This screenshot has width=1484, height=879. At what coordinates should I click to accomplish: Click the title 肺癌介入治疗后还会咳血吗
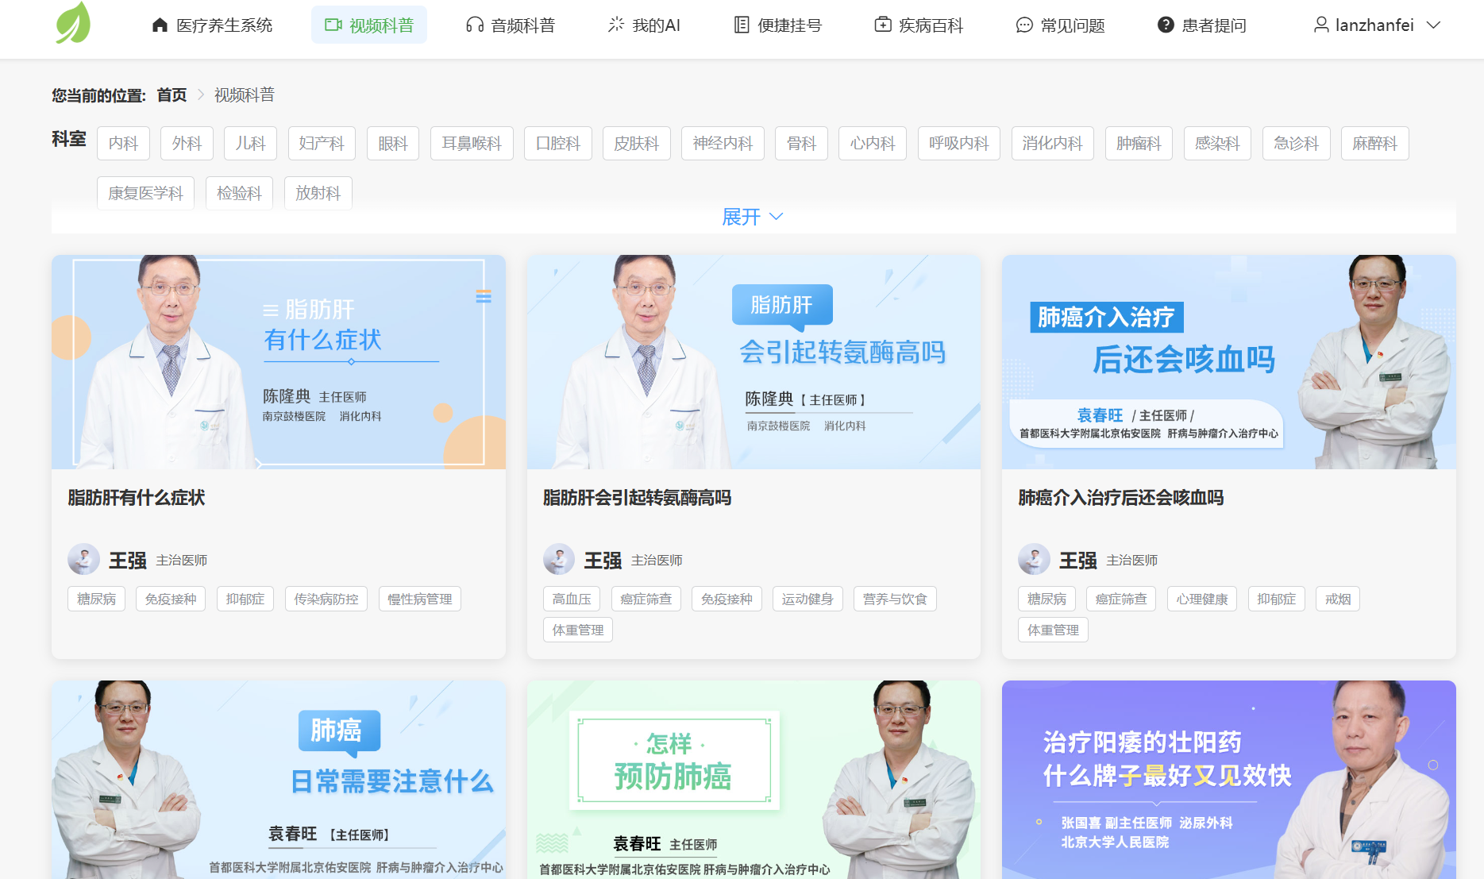[x=1121, y=498]
